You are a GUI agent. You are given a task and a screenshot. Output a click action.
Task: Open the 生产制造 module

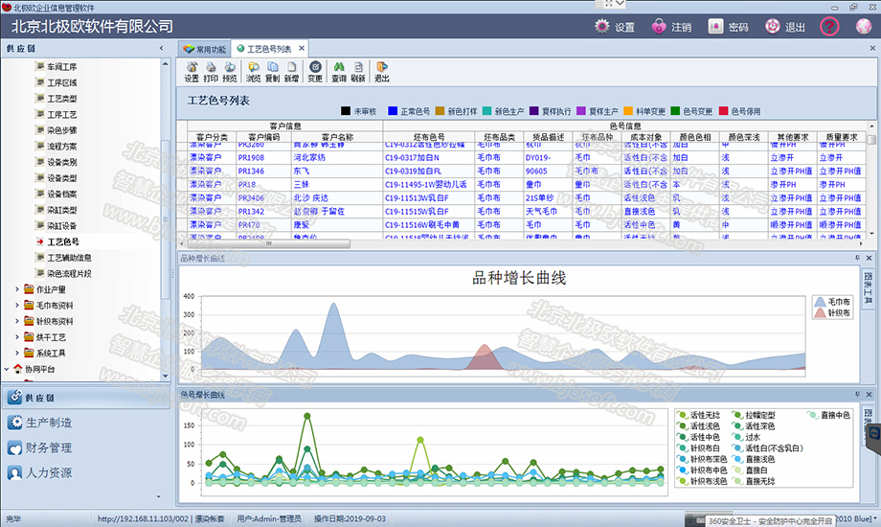(x=85, y=423)
